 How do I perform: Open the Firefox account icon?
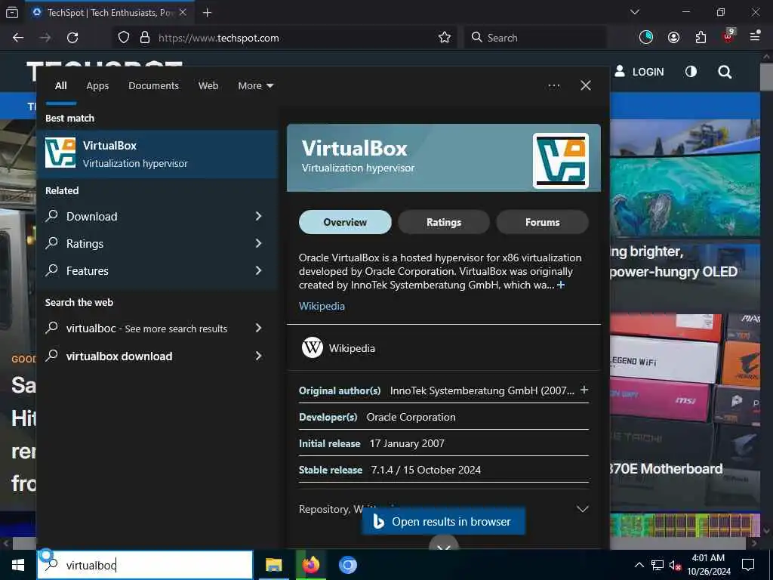point(673,38)
